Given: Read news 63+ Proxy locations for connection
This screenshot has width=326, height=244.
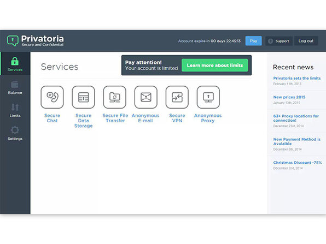Looking at the screenshot, I should (x=296, y=118).
